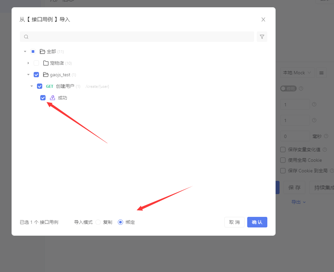Click the 成功 test case icon
The height and width of the screenshot is (272, 334).
tap(52, 98)
